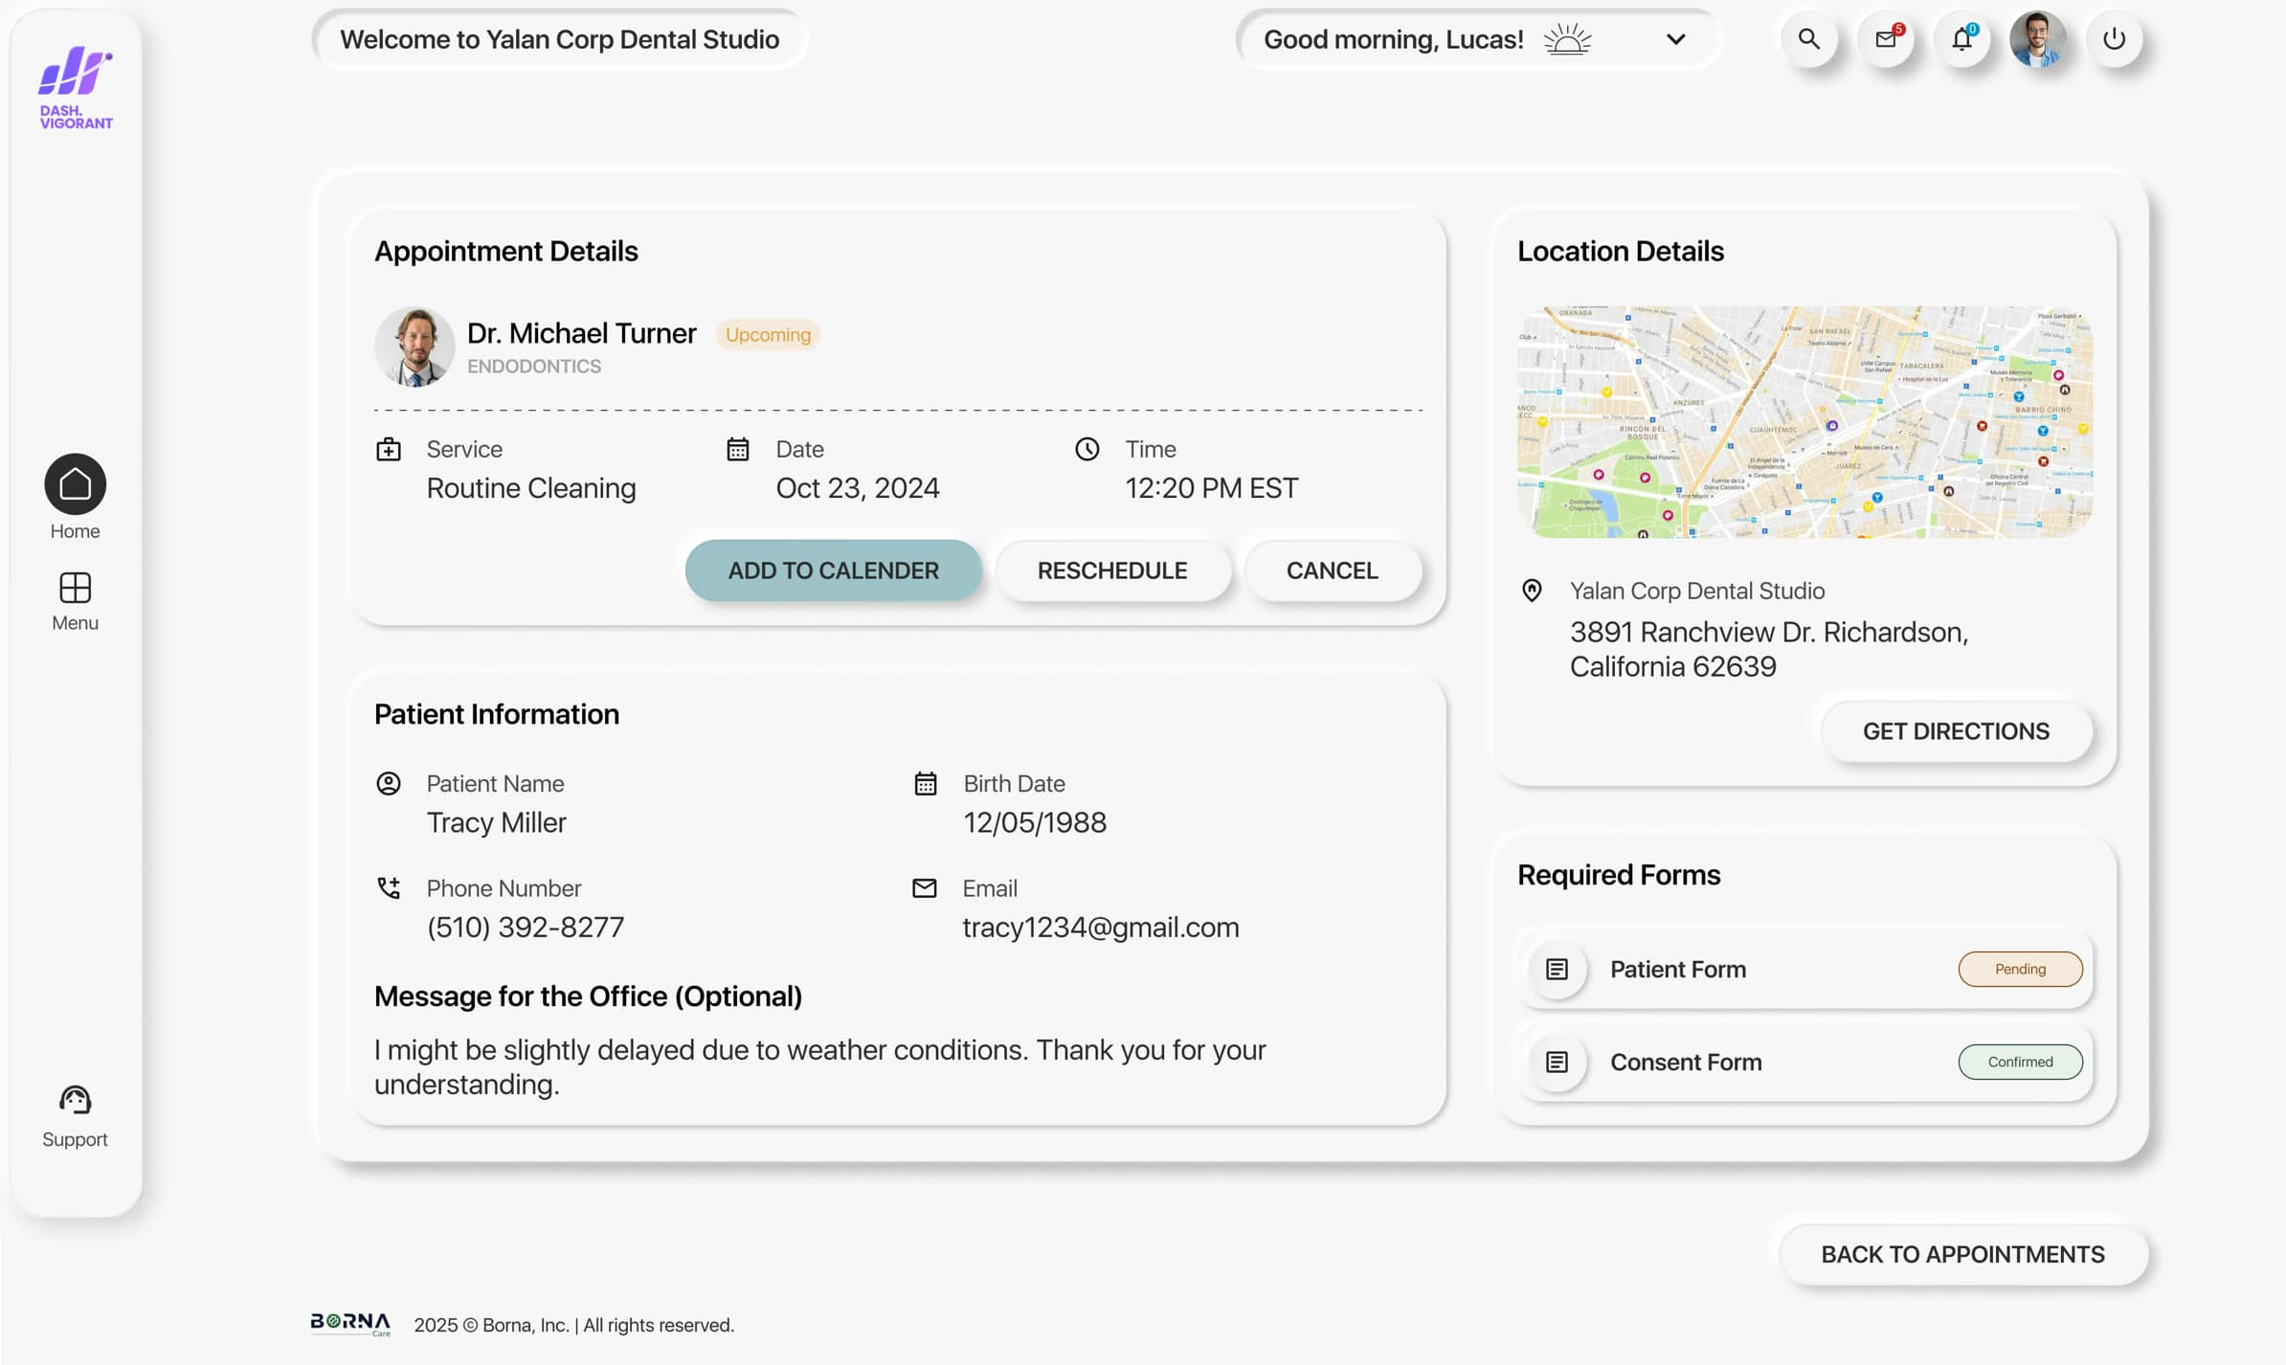Viewport: 2286px width, 1365px height.
Task: Click the email tracy1234@gmail.com
Action: click(x=1101, y=927)
